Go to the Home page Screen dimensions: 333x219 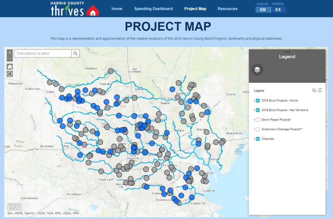(x=117, y=9)
